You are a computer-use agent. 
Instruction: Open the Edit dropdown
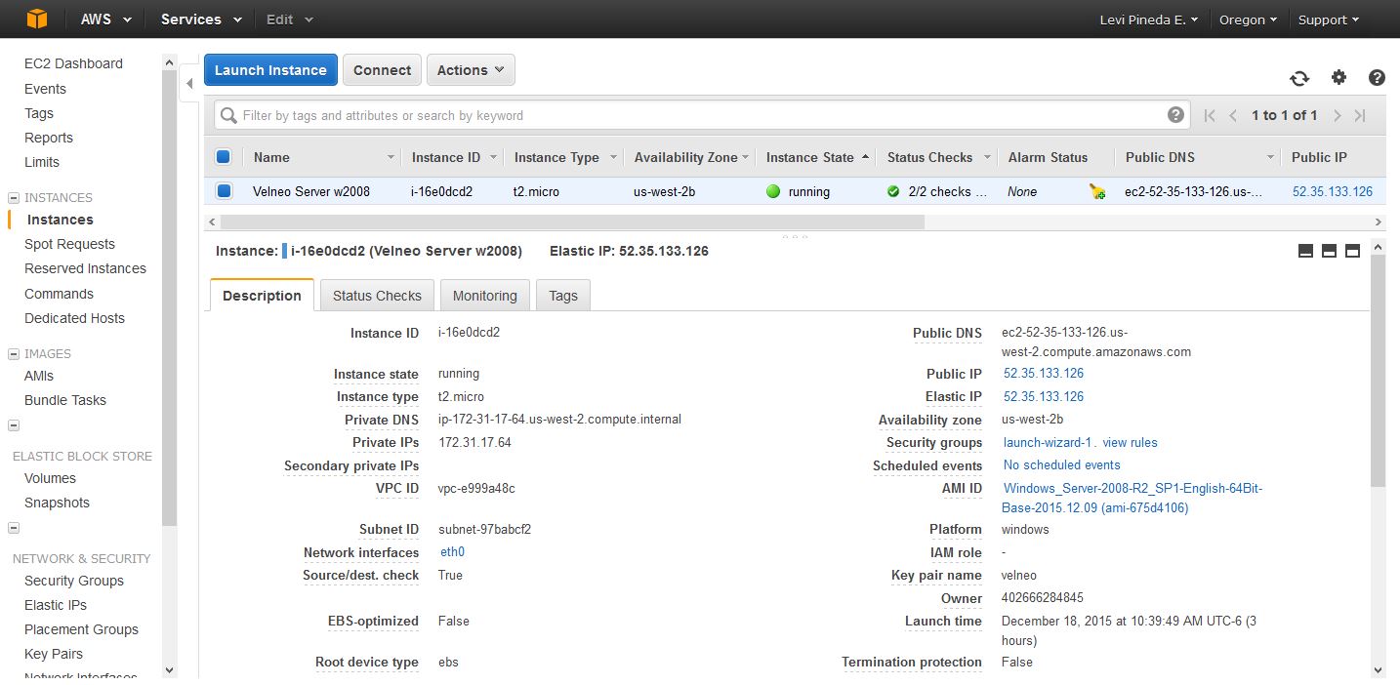pos(289,20)
